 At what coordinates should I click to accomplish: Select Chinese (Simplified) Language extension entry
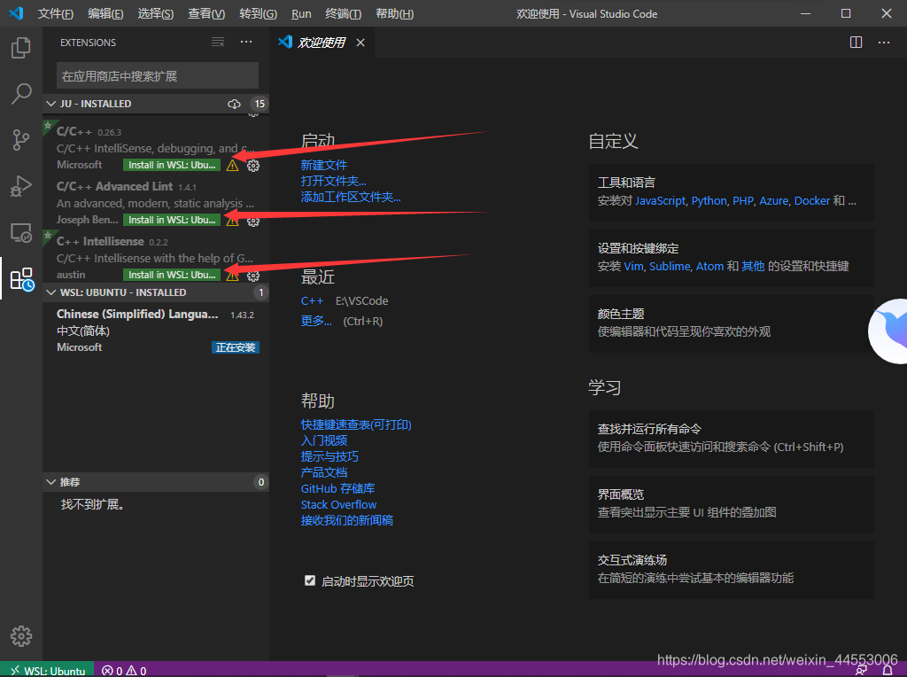tap(156, 331)
